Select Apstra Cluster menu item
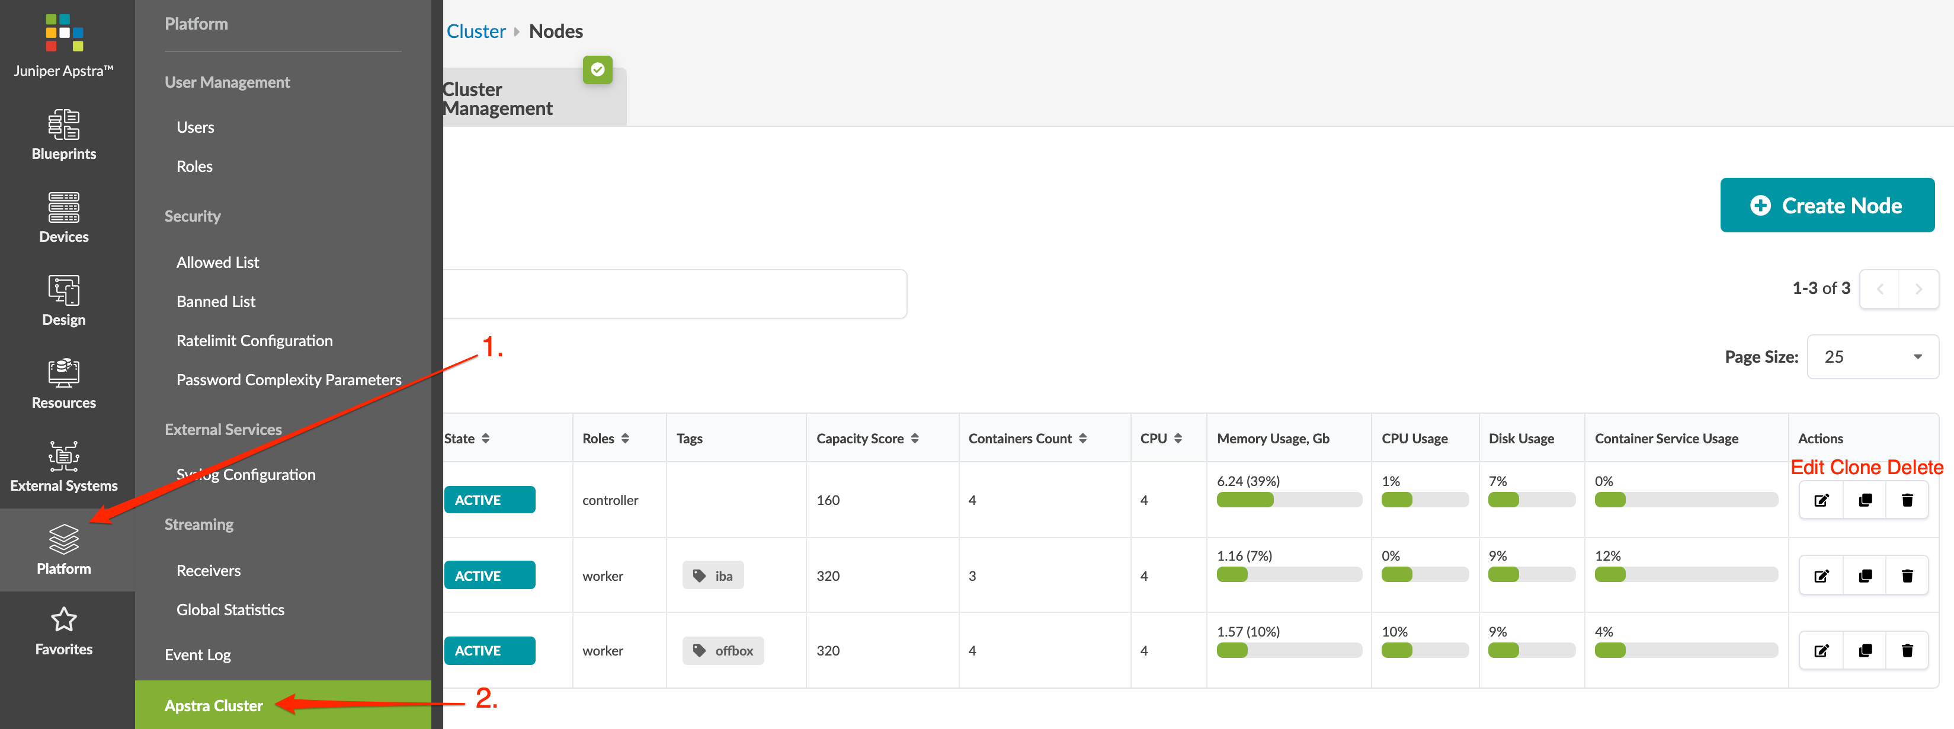 coord(214,705)
